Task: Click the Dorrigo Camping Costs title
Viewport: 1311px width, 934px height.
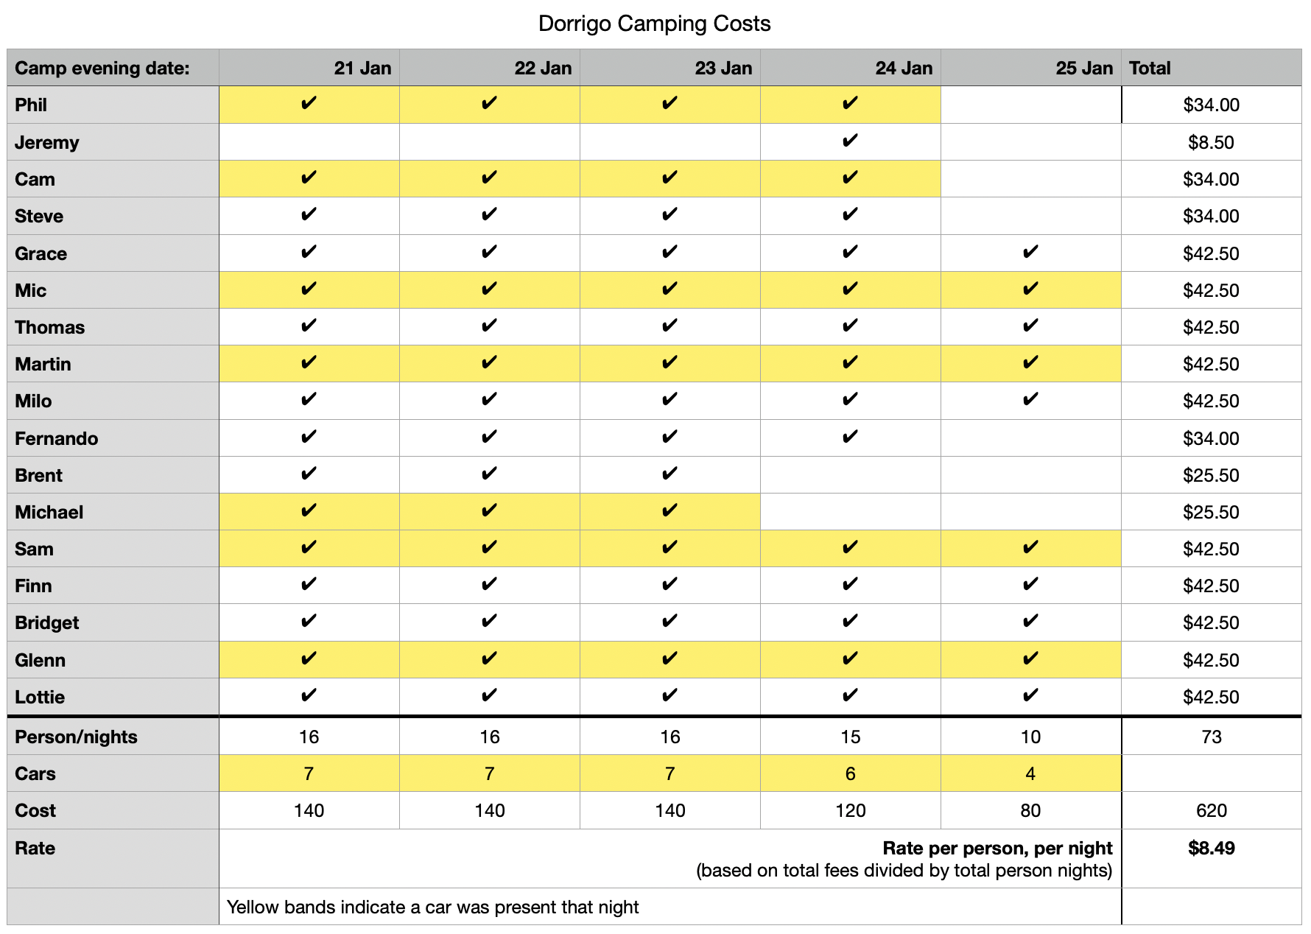Action: (x=654, y=24)
